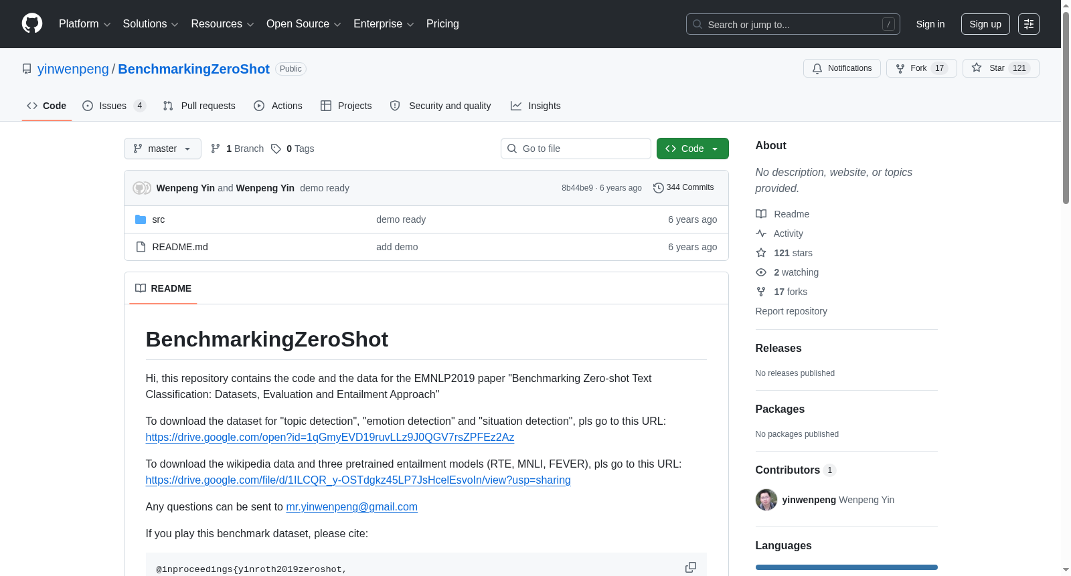
Task: Open the Security and quality tab
Action: click(440, 106)
